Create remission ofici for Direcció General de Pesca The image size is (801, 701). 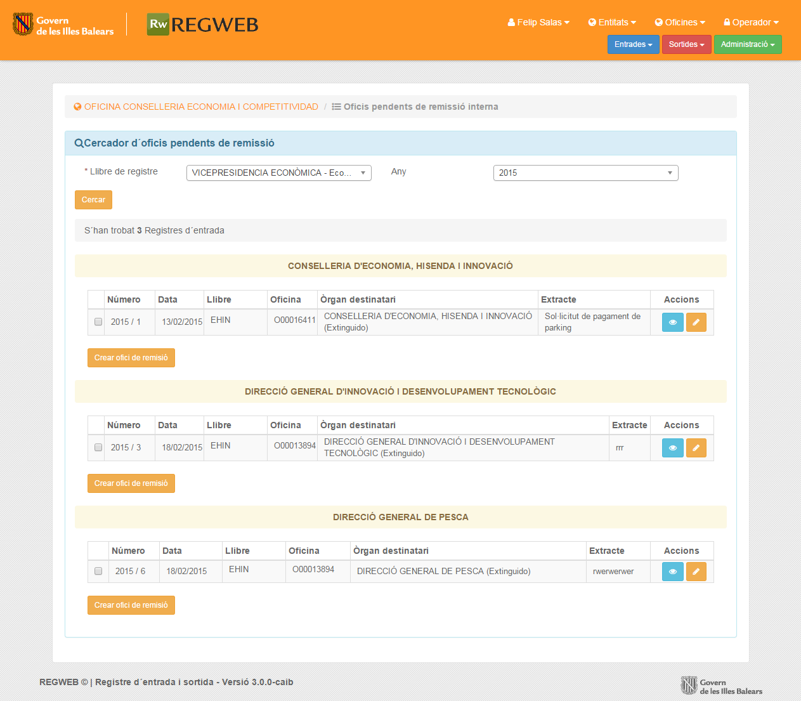[x=131, y=605]
